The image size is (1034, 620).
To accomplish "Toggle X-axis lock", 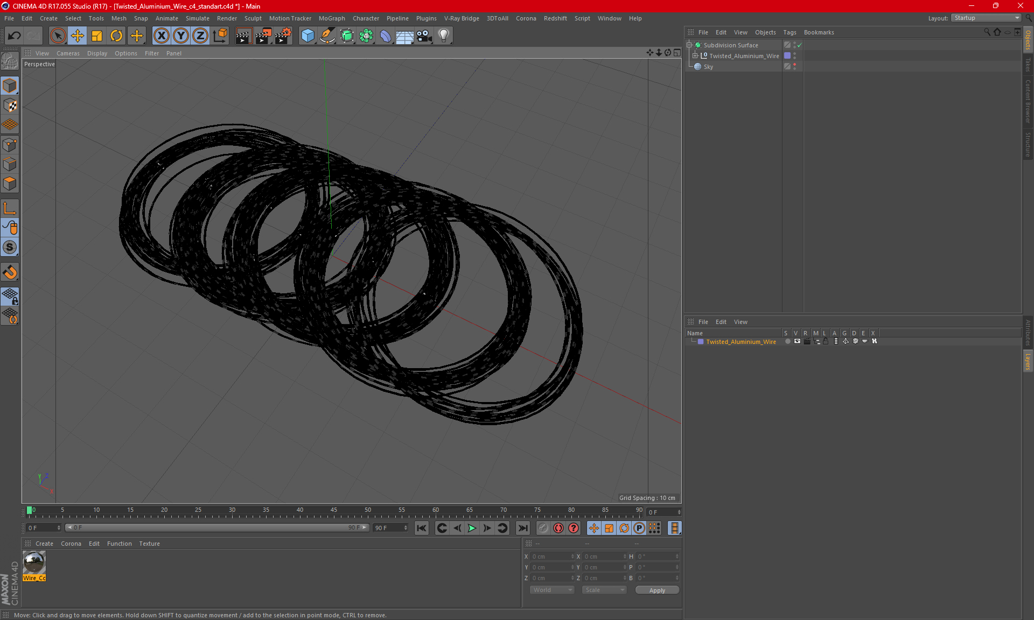I will pyautogui.click(x=161, y=36).
